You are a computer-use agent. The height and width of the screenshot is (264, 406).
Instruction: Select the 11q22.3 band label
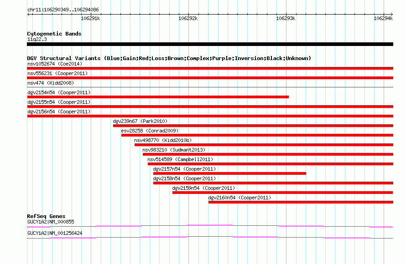pyautogui.click(x=37, y=39)
